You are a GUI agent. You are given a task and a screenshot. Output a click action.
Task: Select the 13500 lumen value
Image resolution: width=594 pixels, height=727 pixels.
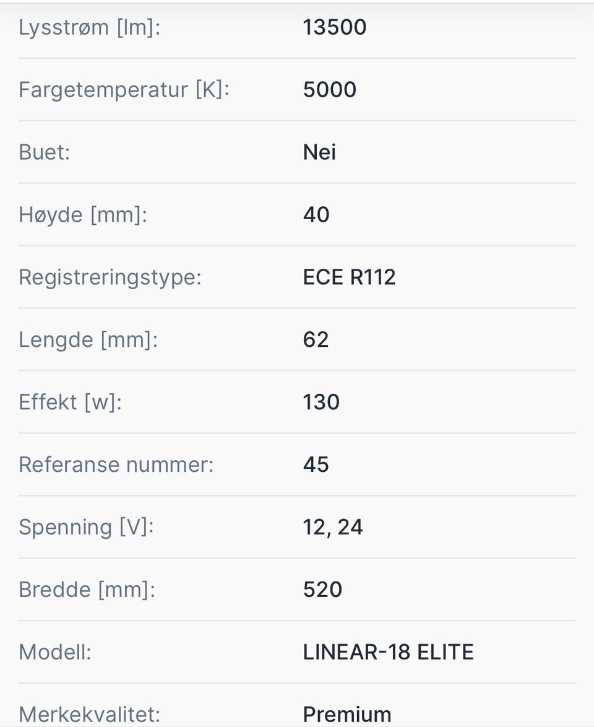(x=335, y=27)
